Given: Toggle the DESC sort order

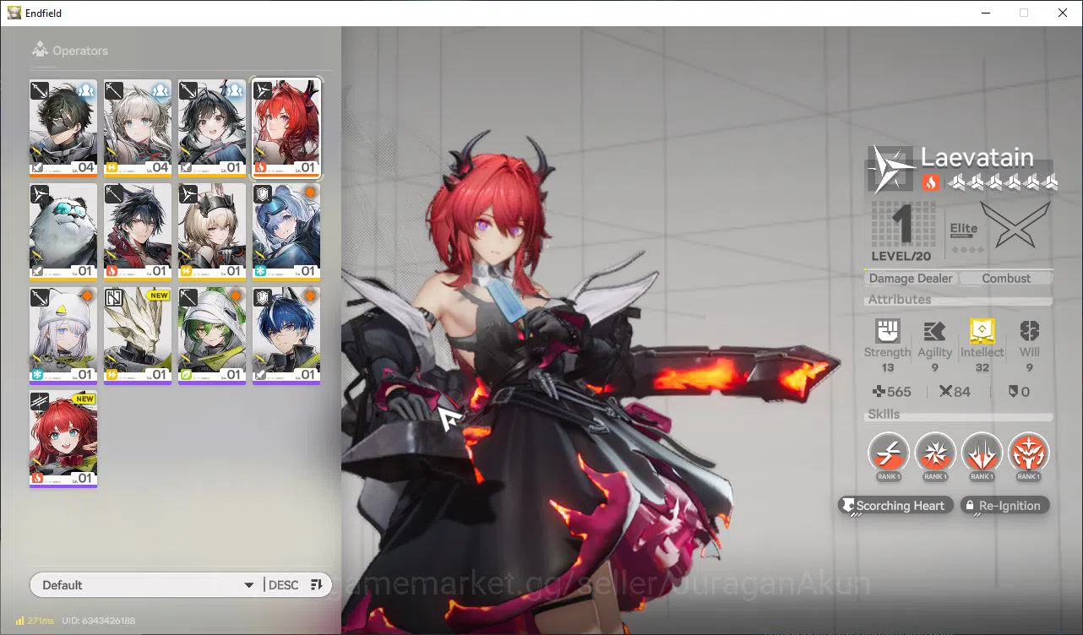Looking at the screenshot, I should coord(295,585).
